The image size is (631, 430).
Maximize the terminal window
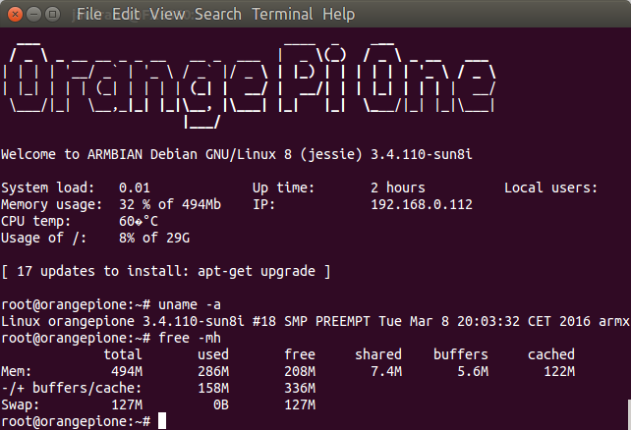tap(52, 15)
